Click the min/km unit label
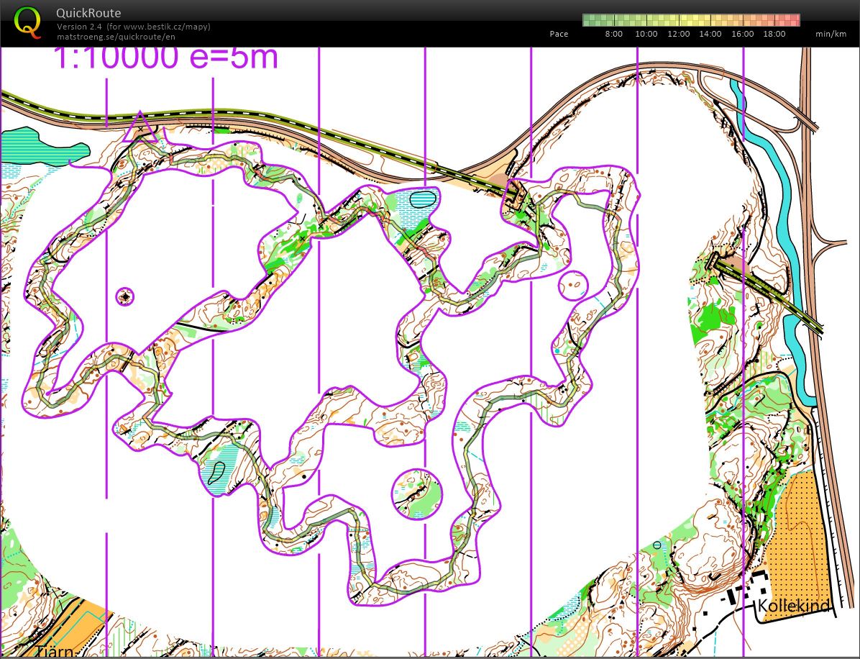 (829, 34)
